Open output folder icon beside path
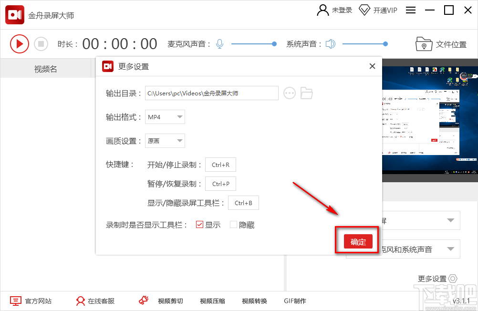The width and height of the screenshot is (478, 311). [x=306, y=93]
